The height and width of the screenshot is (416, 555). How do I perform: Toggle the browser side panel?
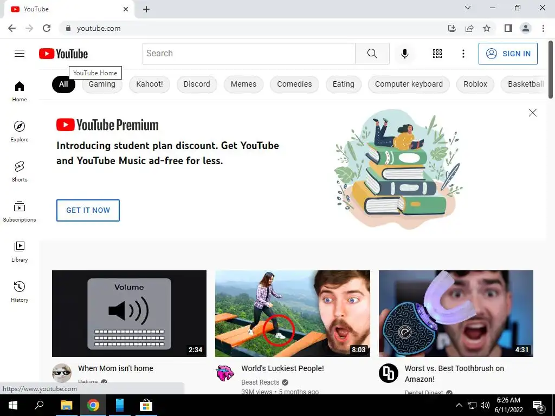(508, 28)
